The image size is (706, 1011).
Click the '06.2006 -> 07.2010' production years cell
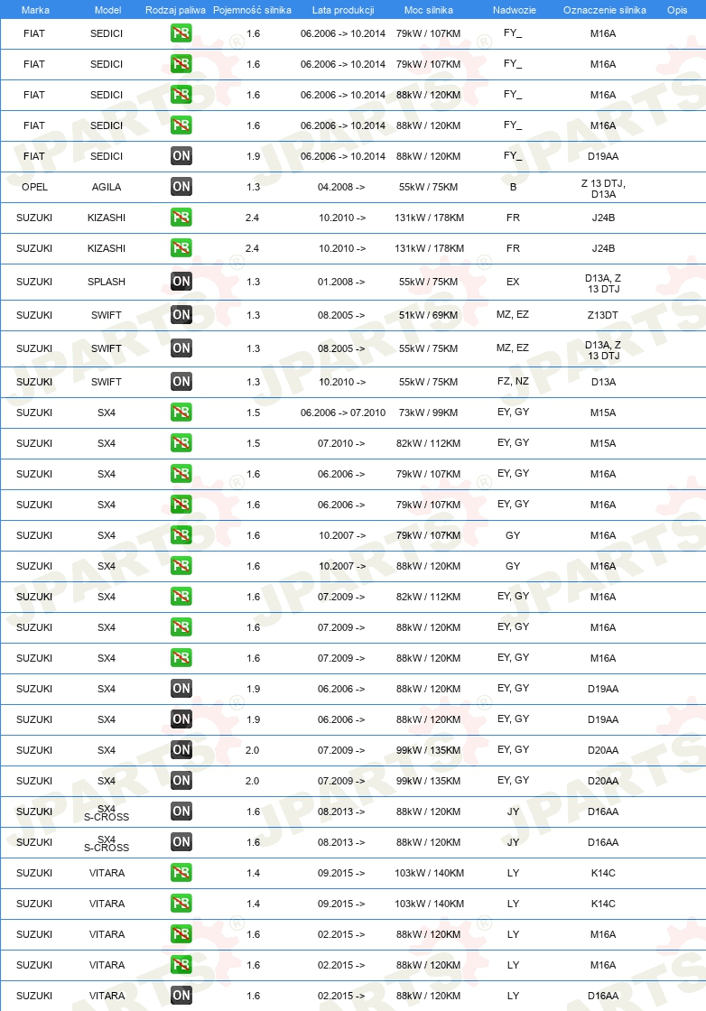[343, 413]
